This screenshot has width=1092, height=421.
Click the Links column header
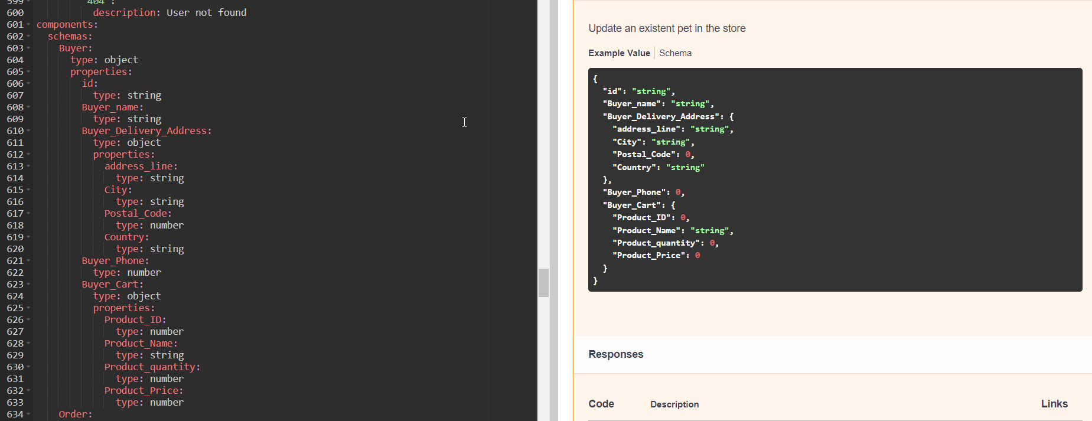click(1054, 404)
